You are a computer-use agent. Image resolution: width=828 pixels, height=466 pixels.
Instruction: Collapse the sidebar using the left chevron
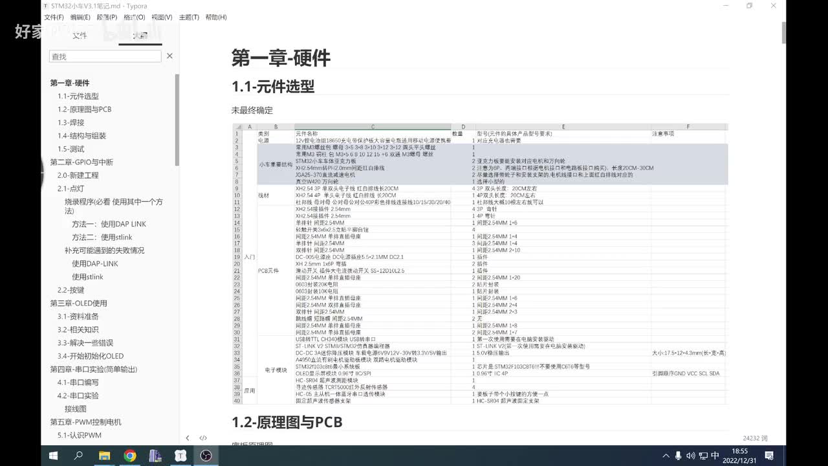(x=188, y=438)
